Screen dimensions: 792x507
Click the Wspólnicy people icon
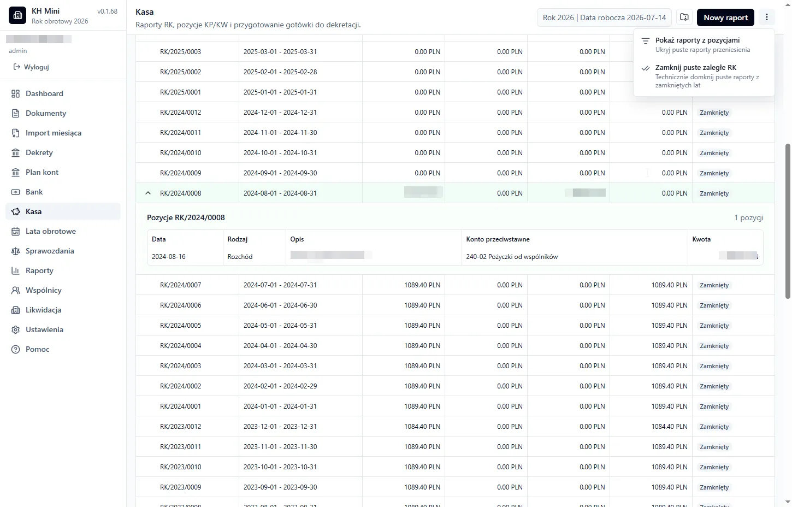(16, 290)
